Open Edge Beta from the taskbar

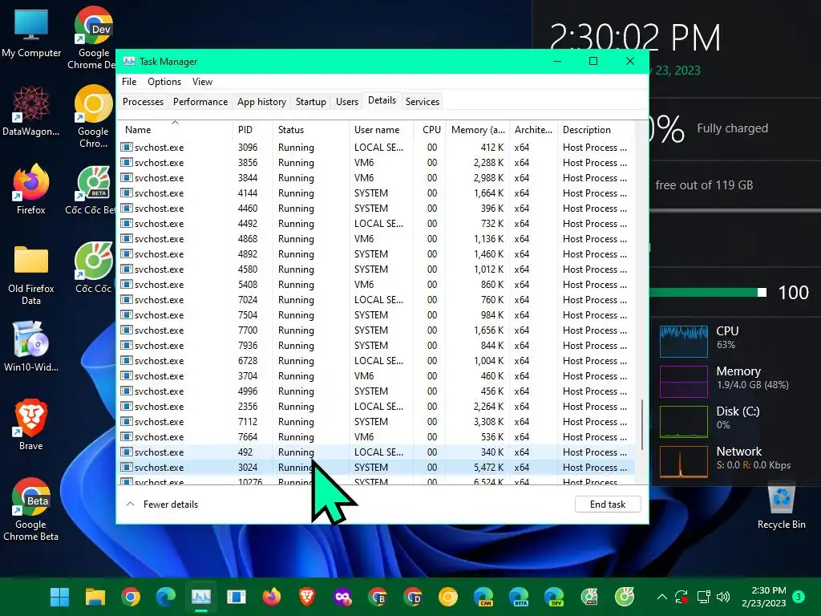[519, 596]
